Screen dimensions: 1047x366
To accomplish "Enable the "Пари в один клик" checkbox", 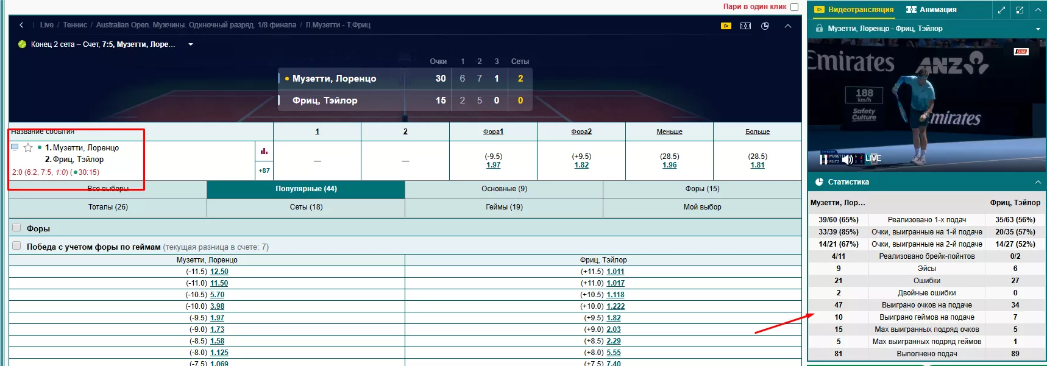I will [794, 7].
